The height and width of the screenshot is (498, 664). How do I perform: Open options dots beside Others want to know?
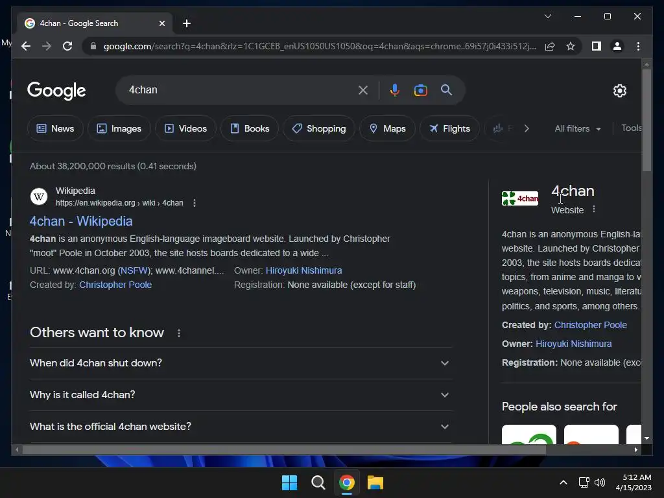click(179, 333)
